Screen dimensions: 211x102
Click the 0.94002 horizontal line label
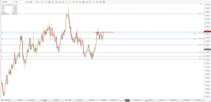click(199, 45)
